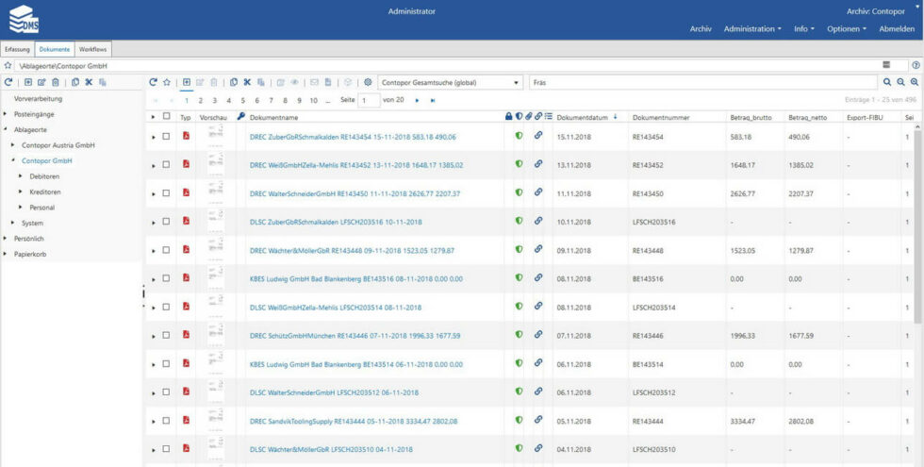The width and height of the screenshot is (924, 467).
Task: Open search settings gear icon
Action: coord(368,82)
